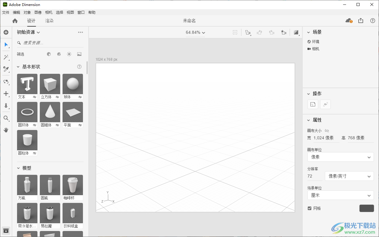Open the three-dot more options for assets
Screen dimensions: 379x237
81,32
